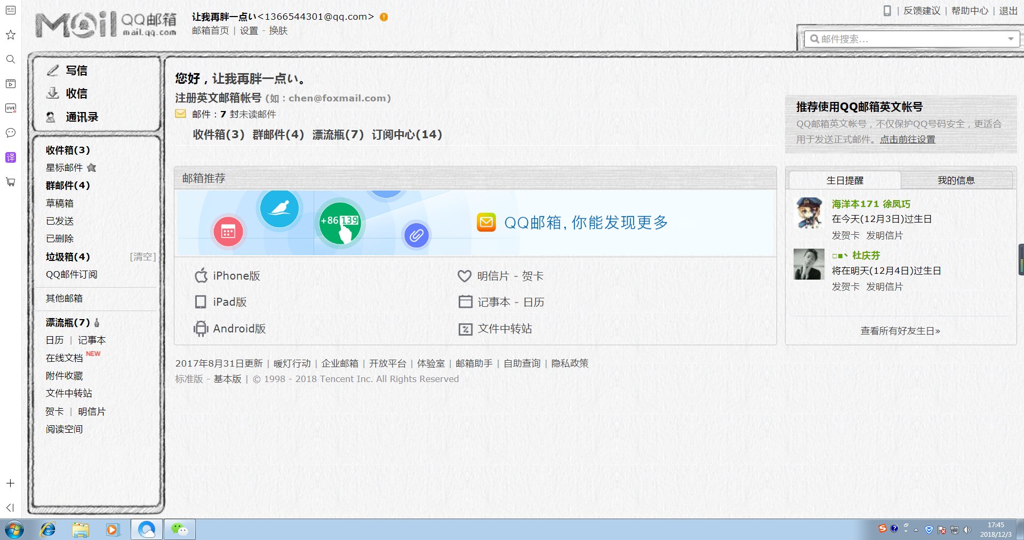The height and width of the screenshot is (540, 1024).
Task: Open the 设置 settings menu link
Action: tap(249, 30)
